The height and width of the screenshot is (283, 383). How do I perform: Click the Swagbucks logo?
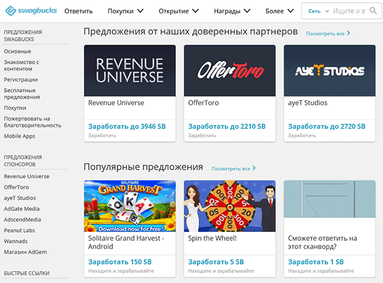point(31,11)
